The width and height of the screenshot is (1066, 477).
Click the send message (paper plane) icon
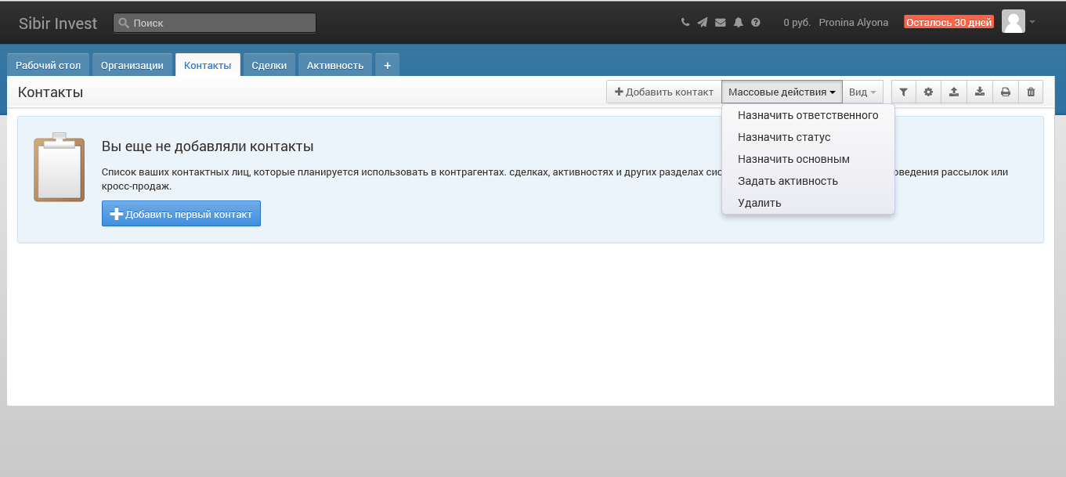coord(702,22)
